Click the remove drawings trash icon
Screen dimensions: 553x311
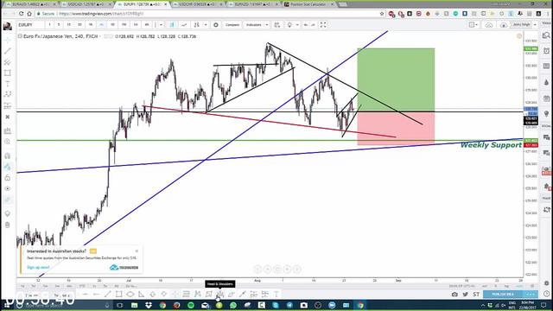[x=8, y=225]
